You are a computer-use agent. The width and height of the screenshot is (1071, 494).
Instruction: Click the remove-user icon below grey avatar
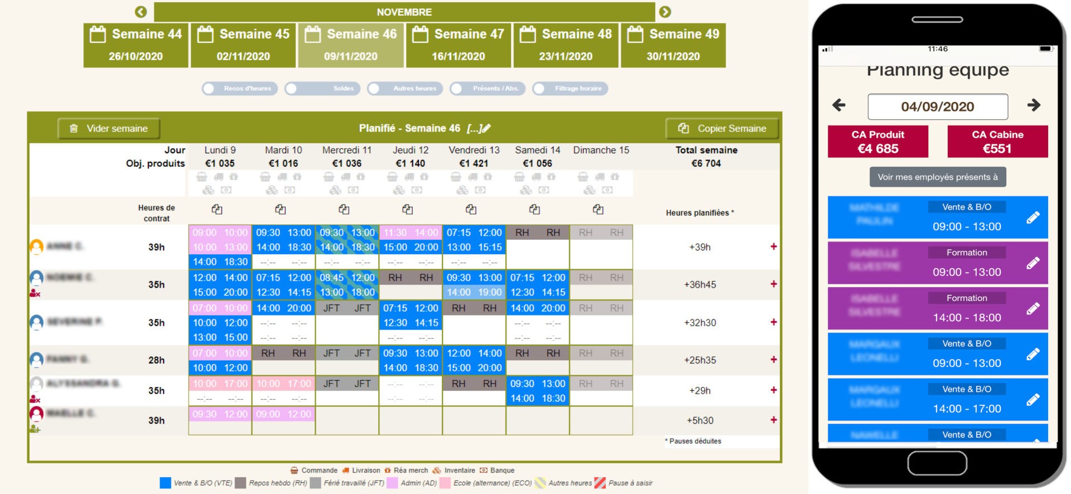click(x=35, y=399)
